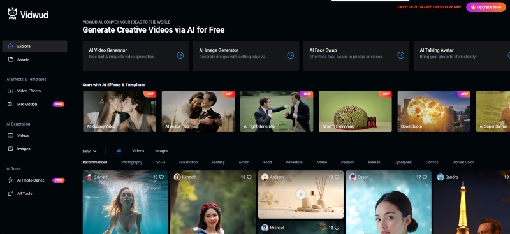
Task: Open Anthony's profile avatar
Action: point(265,177)
